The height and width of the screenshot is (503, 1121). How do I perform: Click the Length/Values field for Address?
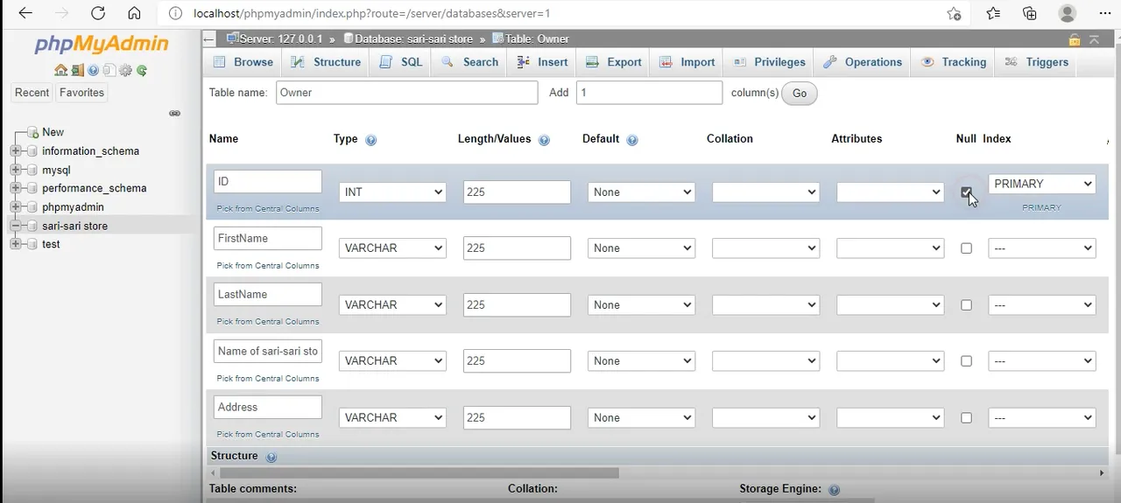517,418
